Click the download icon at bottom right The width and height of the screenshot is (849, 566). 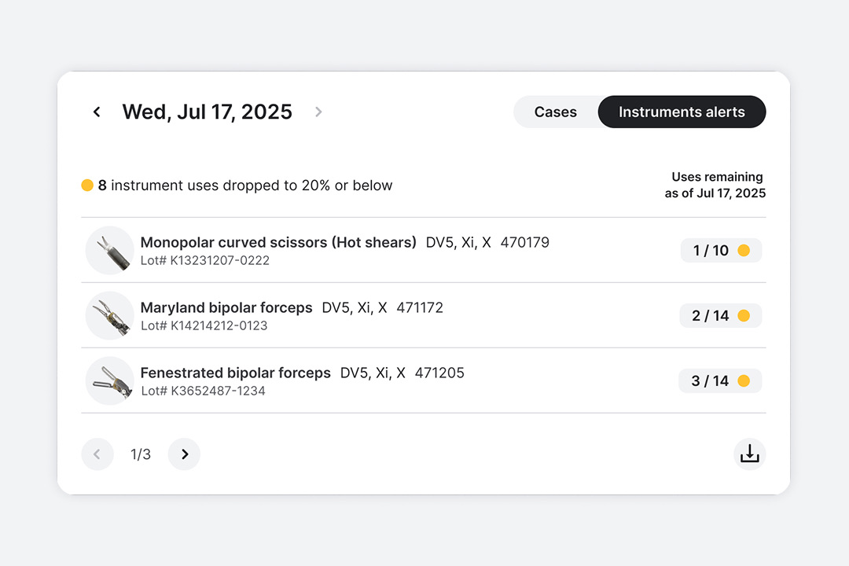click(x=749, y=454)
